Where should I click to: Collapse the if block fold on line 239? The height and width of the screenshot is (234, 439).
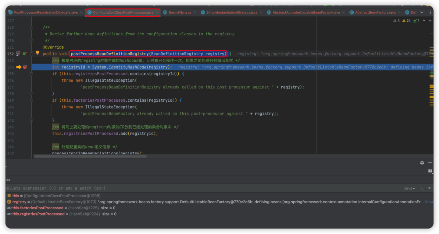pos(31,100)
